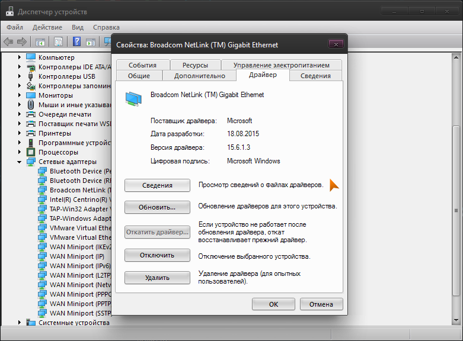
Task: Expand the Системные устройства node
Action: 20,323
